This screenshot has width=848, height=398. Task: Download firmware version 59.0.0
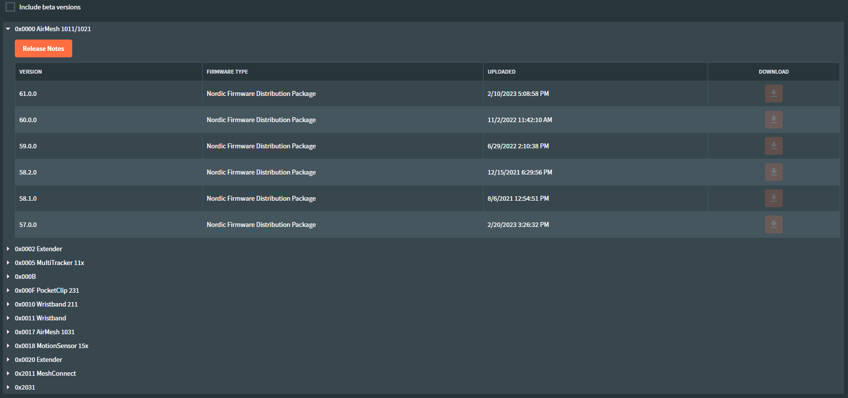tap(773, 146)
